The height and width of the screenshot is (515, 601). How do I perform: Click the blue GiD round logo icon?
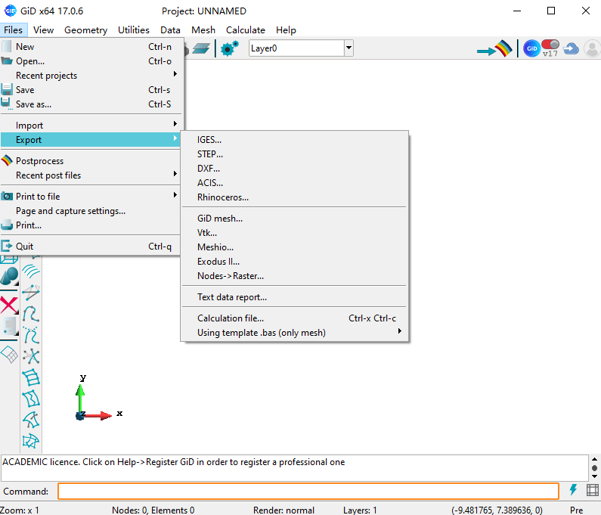pyautogui.click(x=531, y=48)
